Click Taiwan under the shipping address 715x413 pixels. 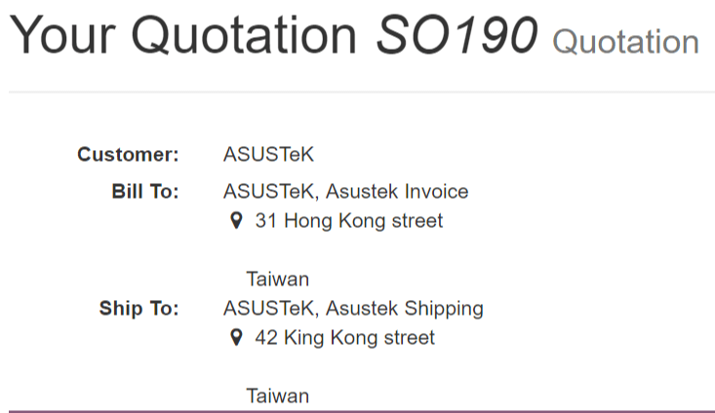pos(278,396)
